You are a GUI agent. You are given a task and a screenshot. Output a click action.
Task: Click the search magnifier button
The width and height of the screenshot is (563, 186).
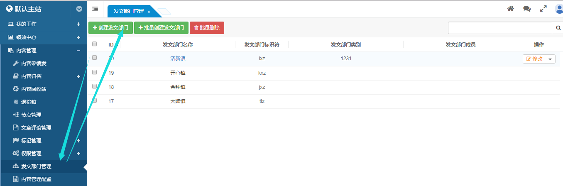[x=558, y=28]
